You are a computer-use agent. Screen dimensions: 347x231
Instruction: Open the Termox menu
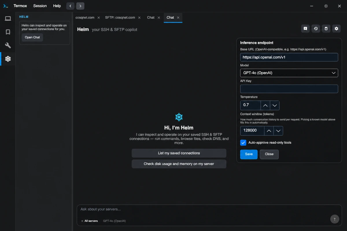tap(20, 6)
